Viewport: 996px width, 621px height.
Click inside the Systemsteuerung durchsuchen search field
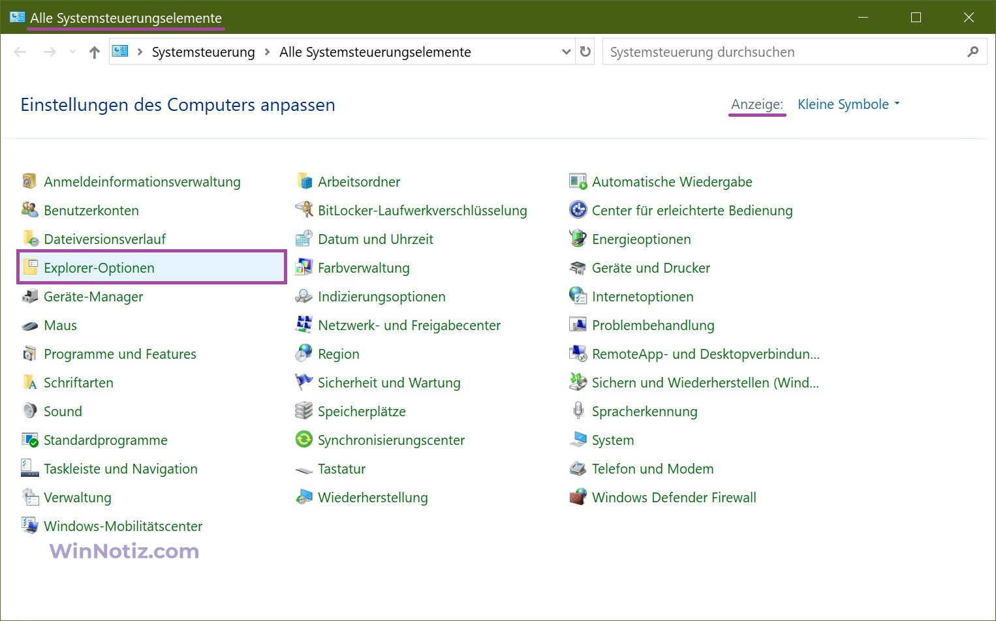pos(783,52)
